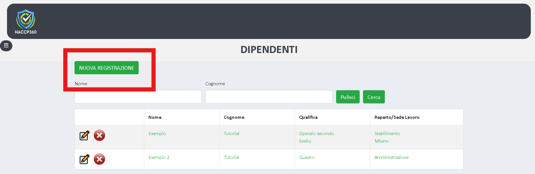Click the Qualifica column header
535x174 pixels.
(308, 117)
